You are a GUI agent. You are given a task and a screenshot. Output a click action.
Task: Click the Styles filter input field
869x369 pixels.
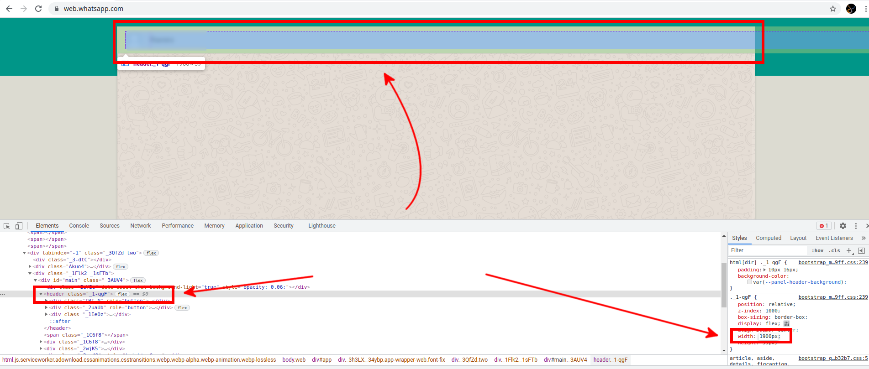coord(767,250)
